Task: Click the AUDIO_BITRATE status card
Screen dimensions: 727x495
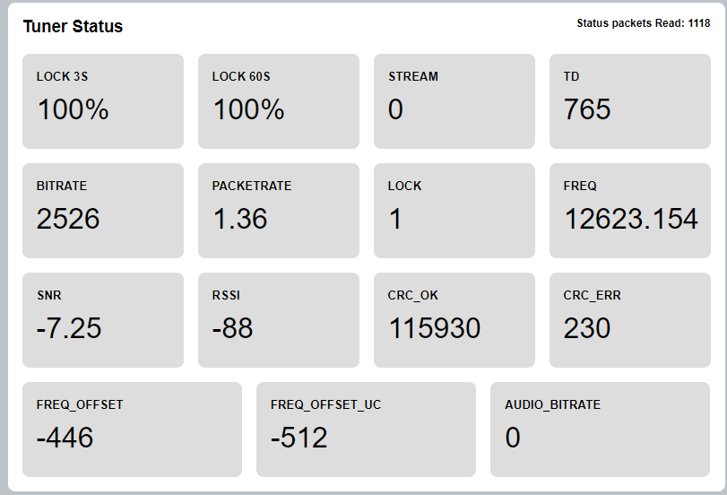Action: pyautogui.click(x=600, y=429)
